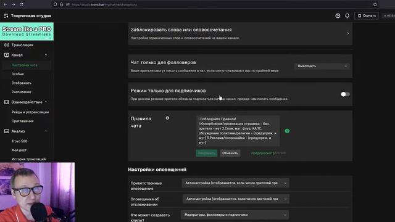The height and width of the screenshot is (222, 395).
Task: Click the Взаимодействие section icon
Action: 7,102
